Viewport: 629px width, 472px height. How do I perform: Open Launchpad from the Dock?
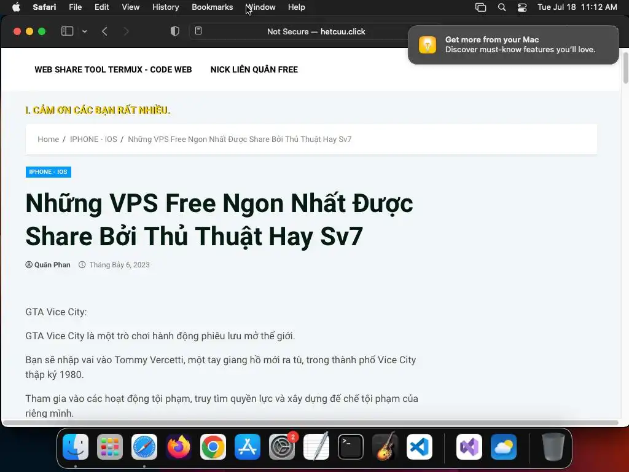click(110, 447)
